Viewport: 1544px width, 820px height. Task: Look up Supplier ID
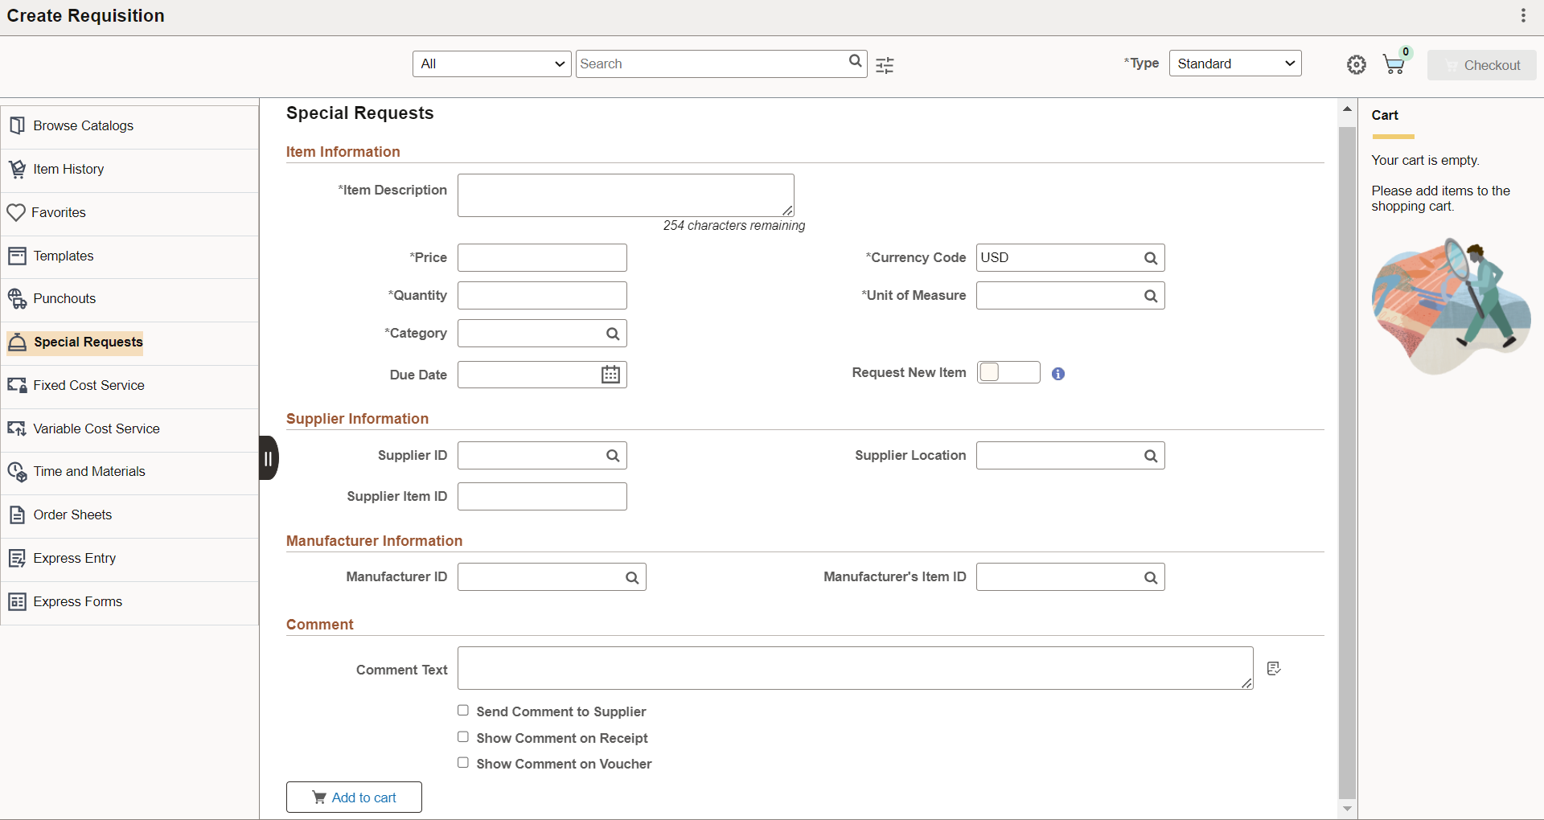pyautogui.click(x=613, y=456)
